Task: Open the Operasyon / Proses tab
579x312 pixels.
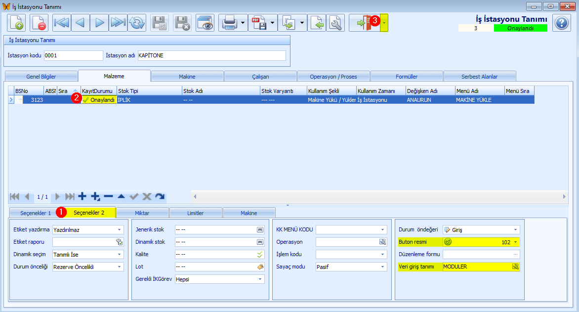Action: point(333,77)
